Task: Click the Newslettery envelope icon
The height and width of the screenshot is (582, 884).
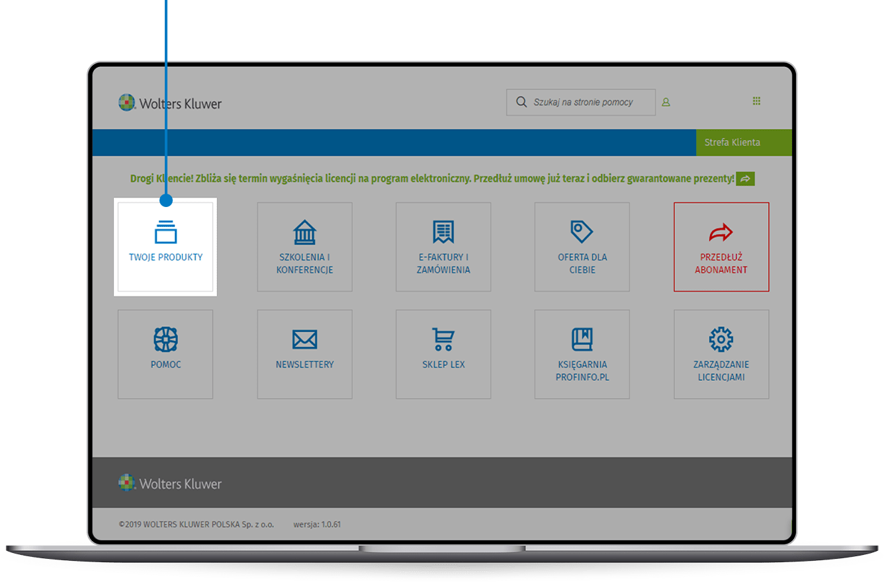Action: 304,339
